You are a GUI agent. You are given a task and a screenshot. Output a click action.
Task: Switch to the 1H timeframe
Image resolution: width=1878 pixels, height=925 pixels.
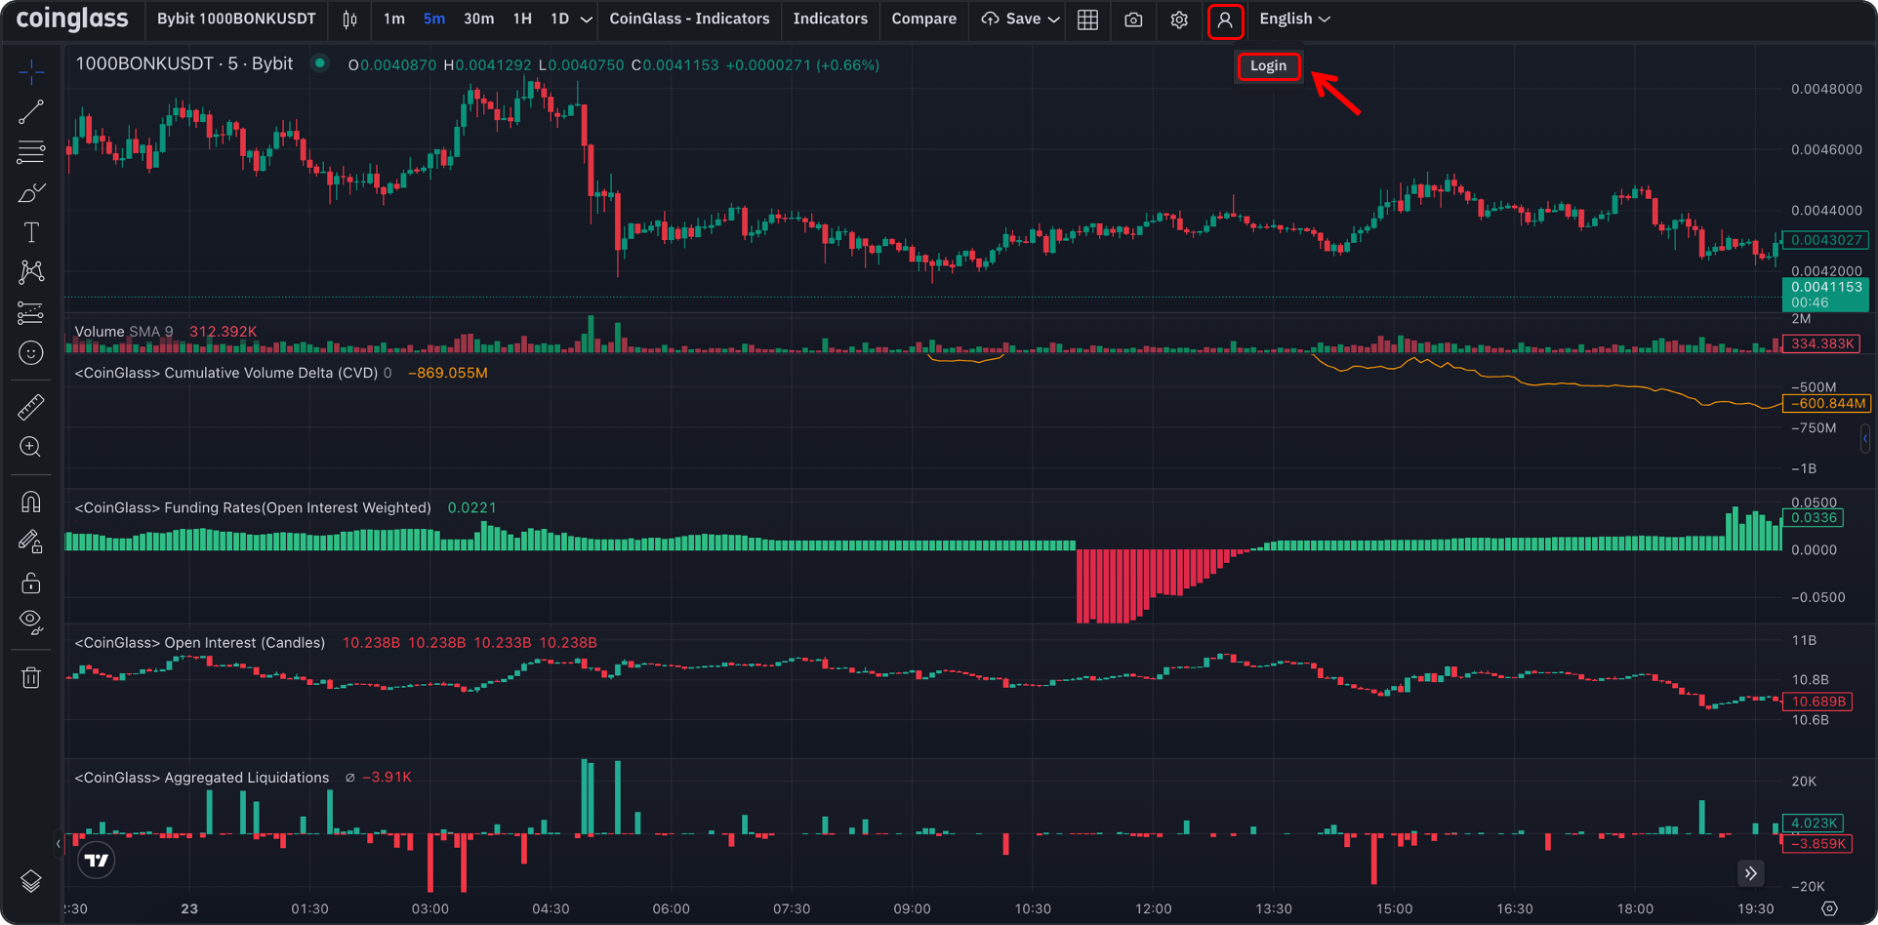coord(522,20)
